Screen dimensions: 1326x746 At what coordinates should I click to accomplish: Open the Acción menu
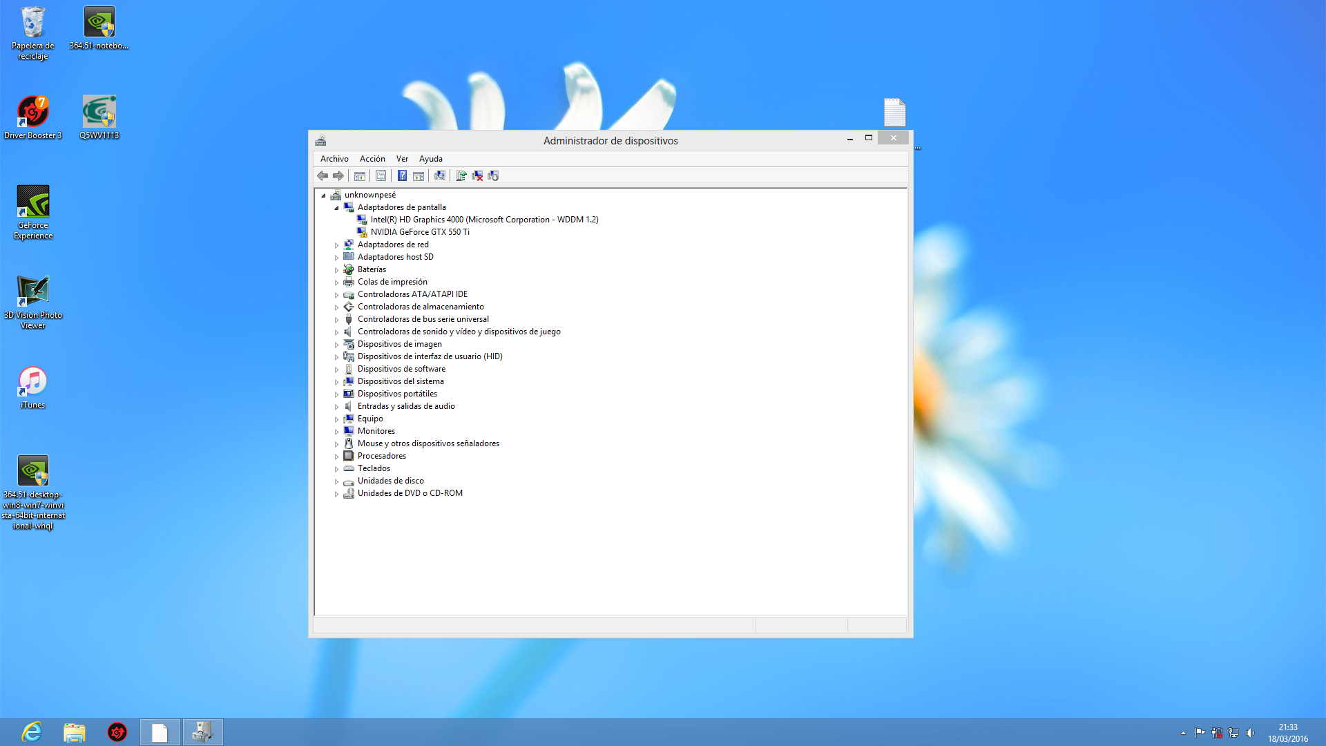tap(372, 159)
